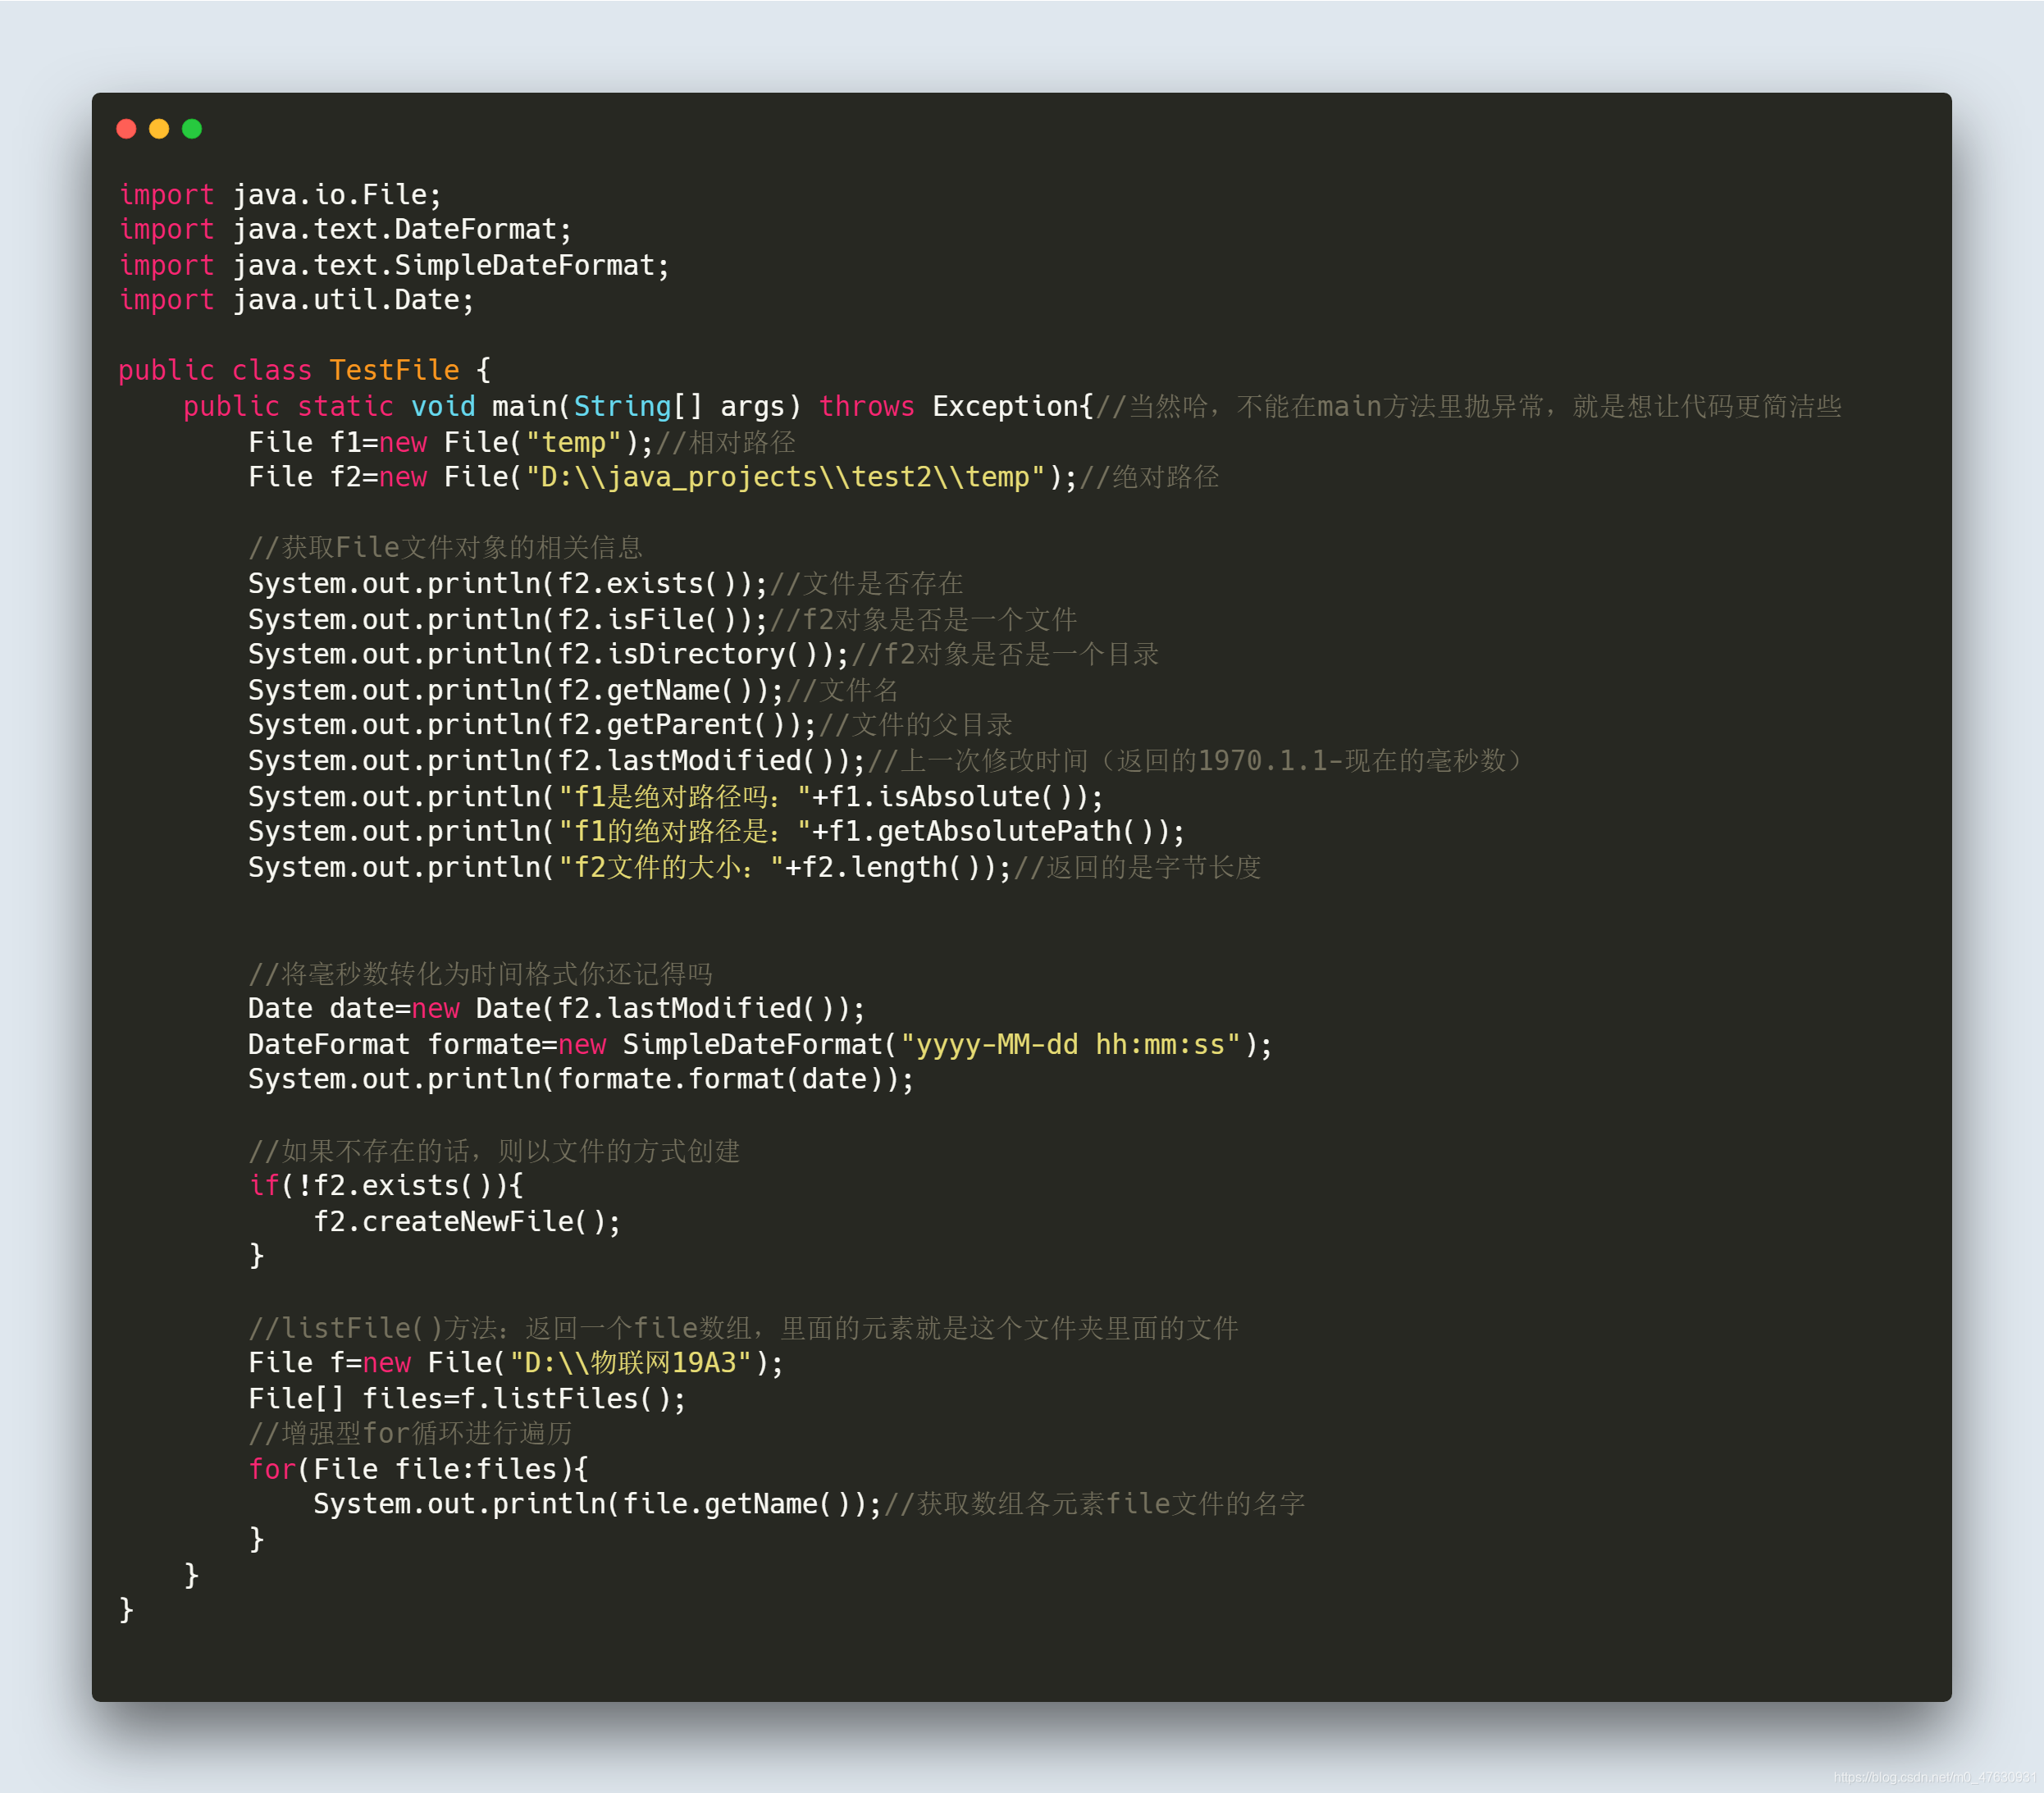
Task: Click the comment '//获取File文件对象的相关信息'
Action: pos(445,548)
